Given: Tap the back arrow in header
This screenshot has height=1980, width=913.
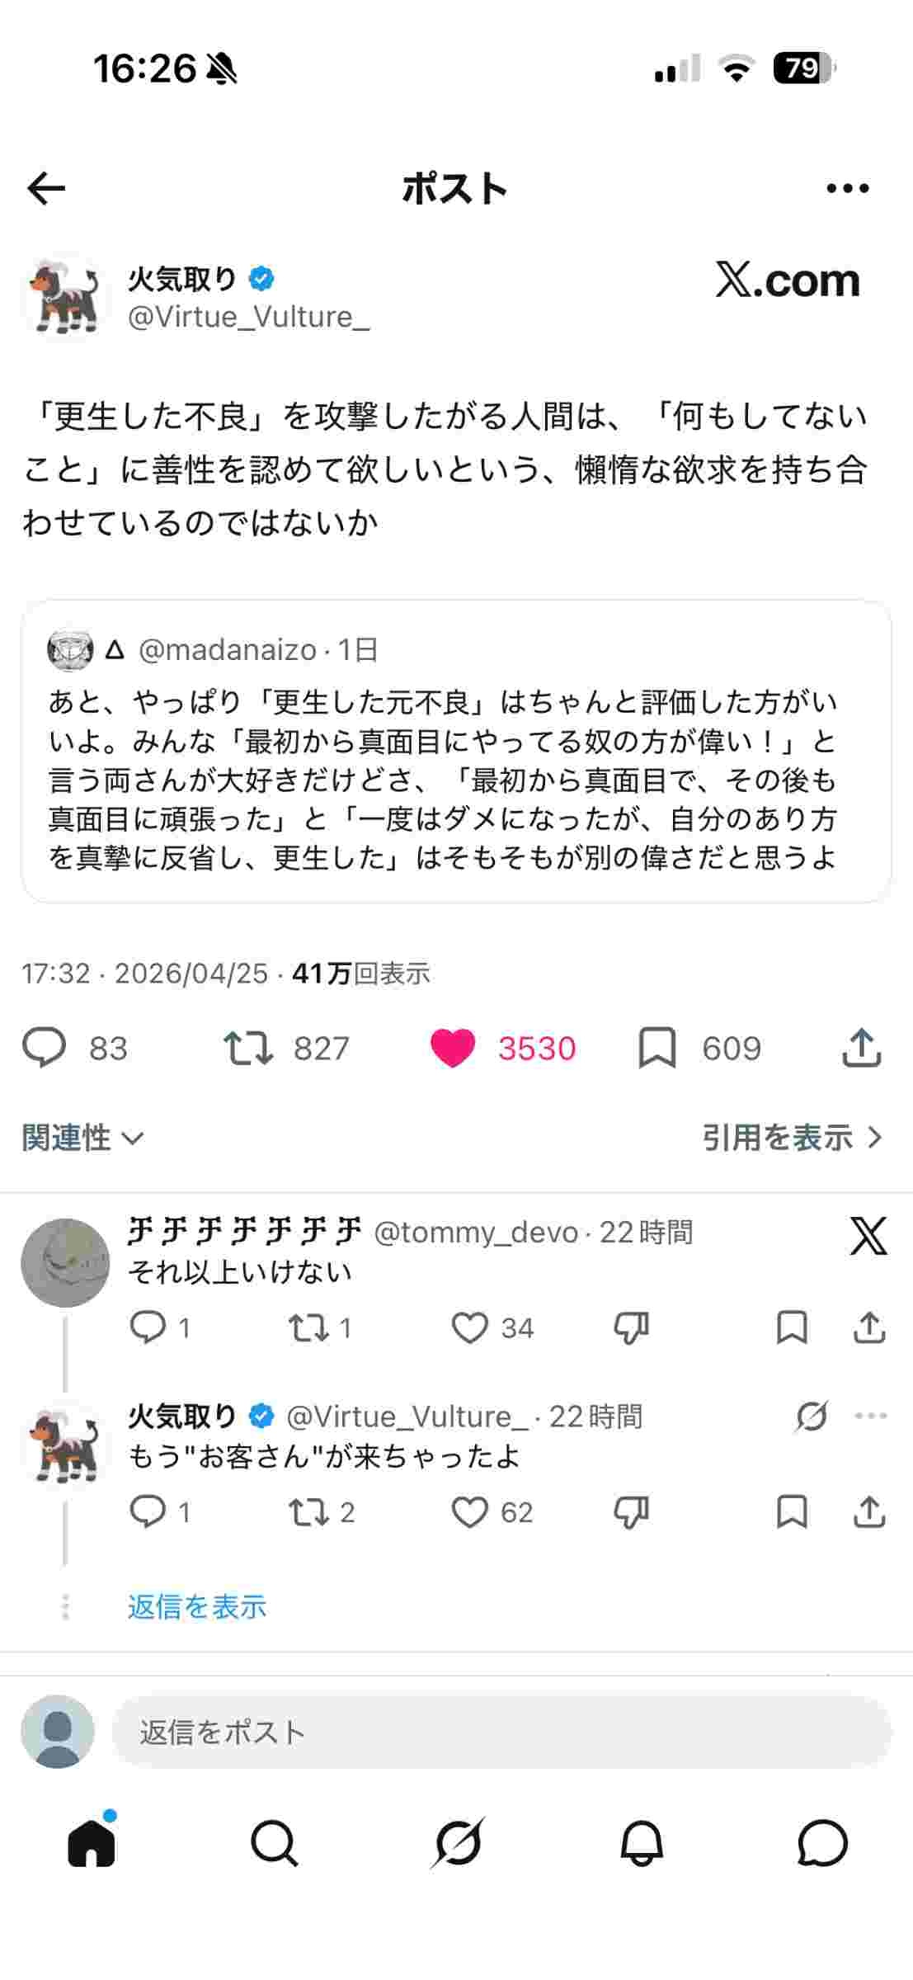Looking at the screenshot, I should (46, 189).
